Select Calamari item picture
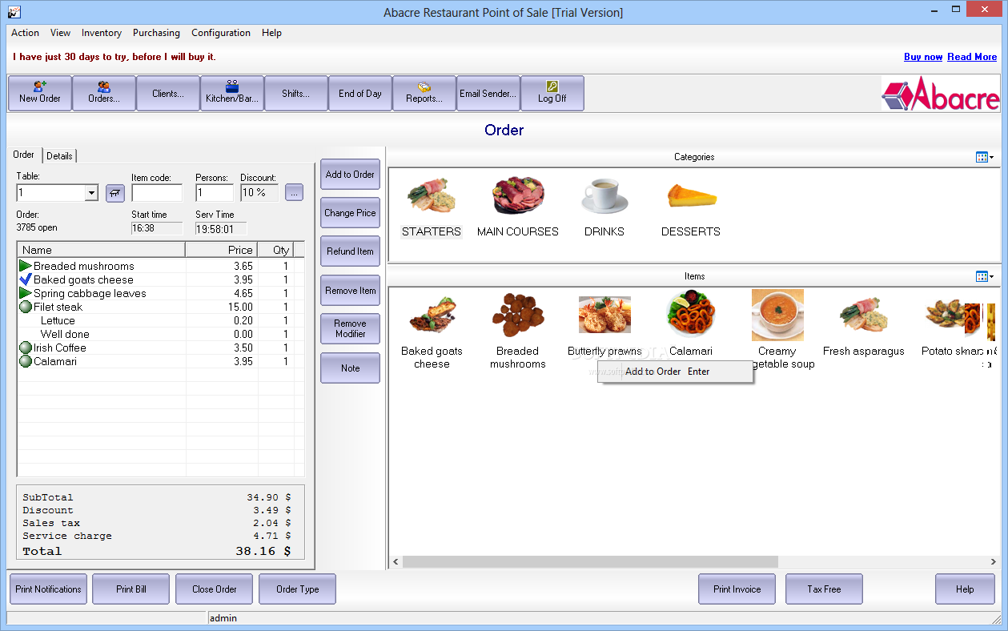This screenshot has height=631, width=1008. (x=691, y=315)
